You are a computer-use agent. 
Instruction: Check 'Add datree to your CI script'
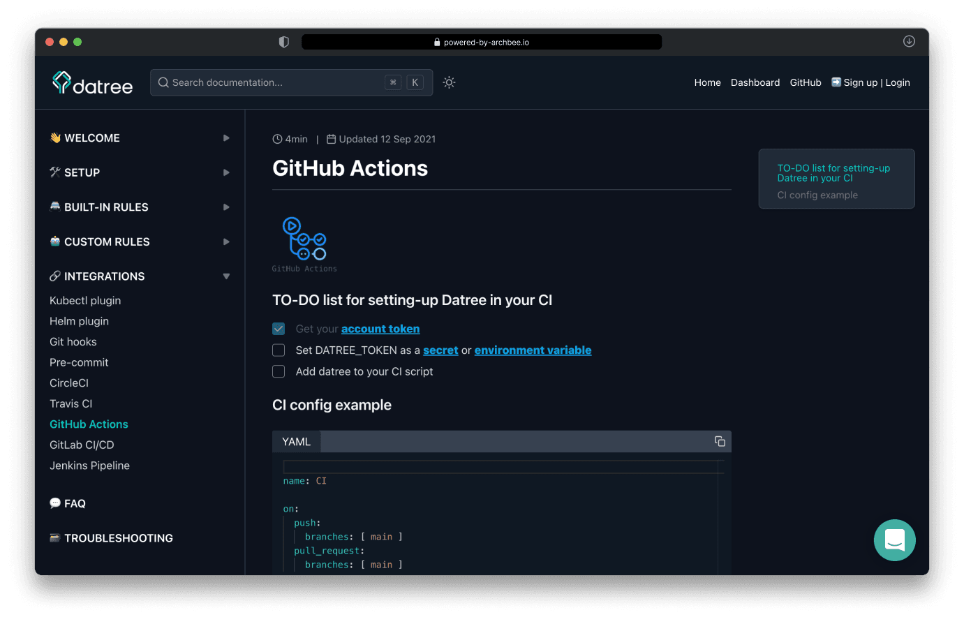click(279, 371)
